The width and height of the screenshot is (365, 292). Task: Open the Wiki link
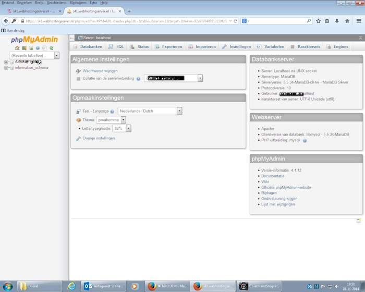[265, 181]
